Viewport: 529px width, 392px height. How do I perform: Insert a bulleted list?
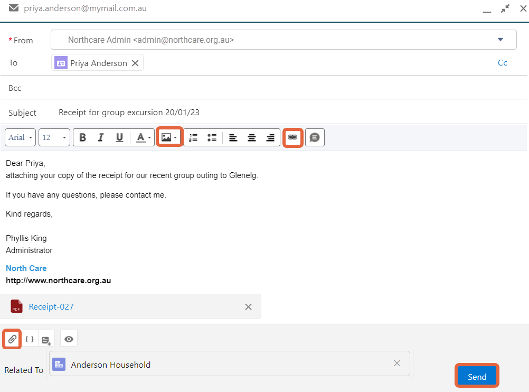[x=212, y=137]
